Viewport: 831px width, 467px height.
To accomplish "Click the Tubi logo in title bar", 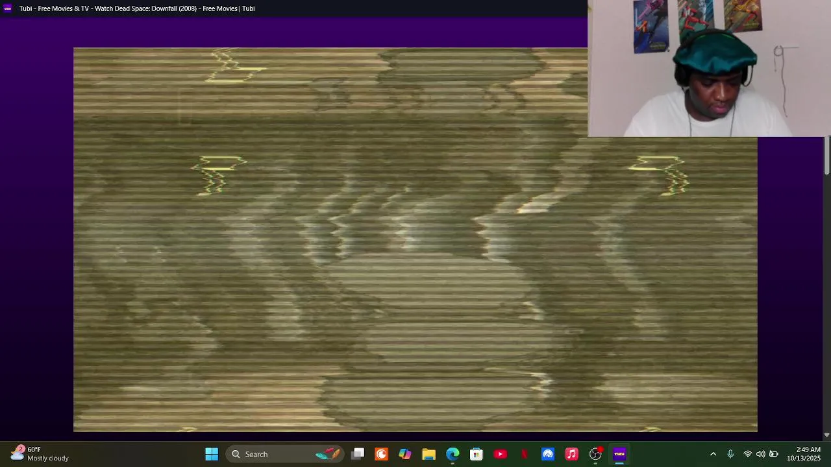I will [x=8, y=8].
